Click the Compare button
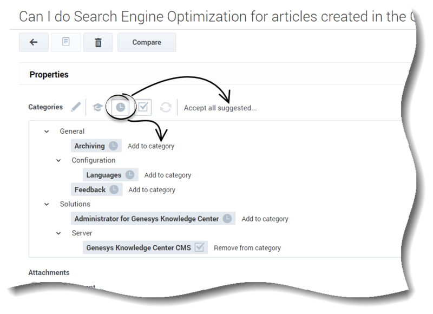The width and height of the screenshot is (433, 314). tap(147, 42)
